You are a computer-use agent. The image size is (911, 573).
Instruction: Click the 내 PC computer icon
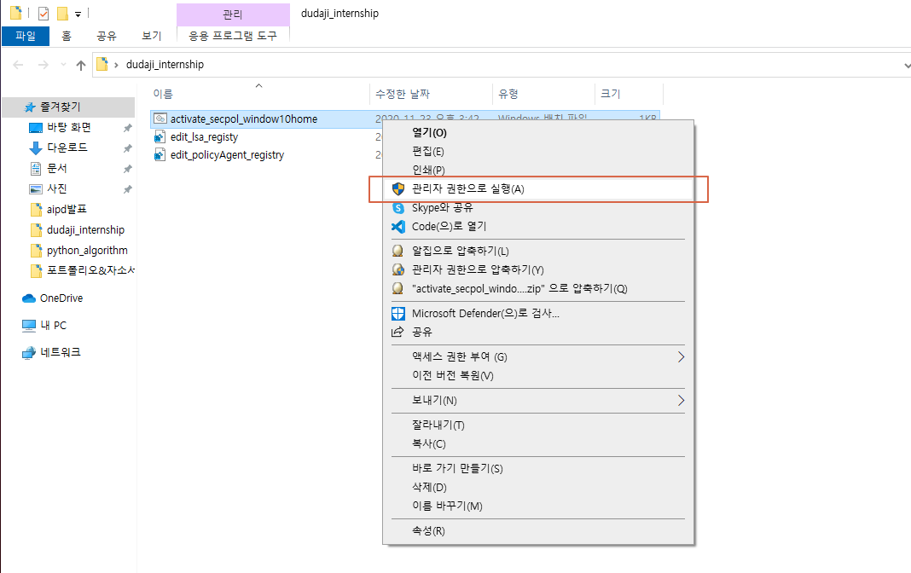[29, 326]
